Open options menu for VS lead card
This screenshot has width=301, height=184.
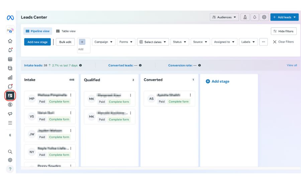[x=71, y=113]
